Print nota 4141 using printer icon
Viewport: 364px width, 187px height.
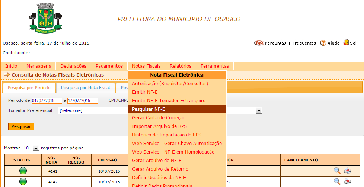click(x=347, y=171)
